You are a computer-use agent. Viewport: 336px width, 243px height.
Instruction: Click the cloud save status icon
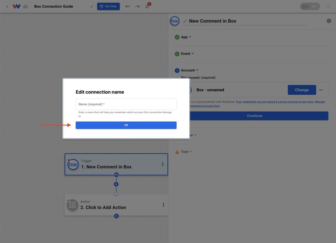coord(25,7)
